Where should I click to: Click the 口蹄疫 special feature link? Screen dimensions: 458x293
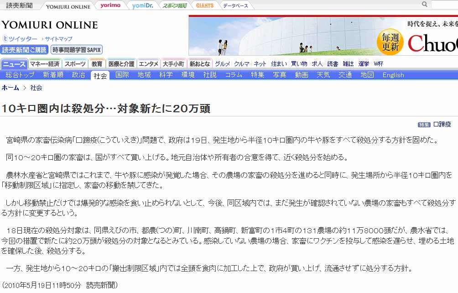pos(442,124)
